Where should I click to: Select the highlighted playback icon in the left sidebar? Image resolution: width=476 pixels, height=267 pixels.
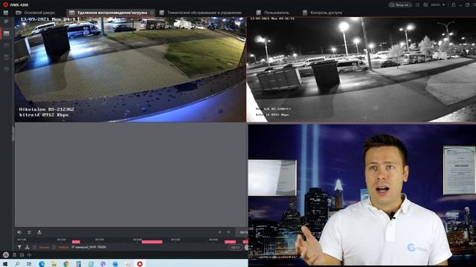[7, 33]
